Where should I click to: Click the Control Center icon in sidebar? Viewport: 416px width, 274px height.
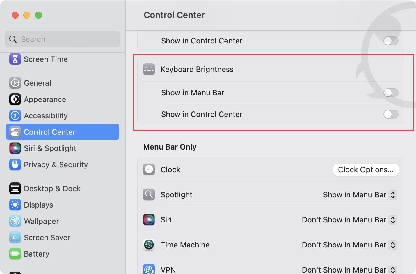[15, 132]
